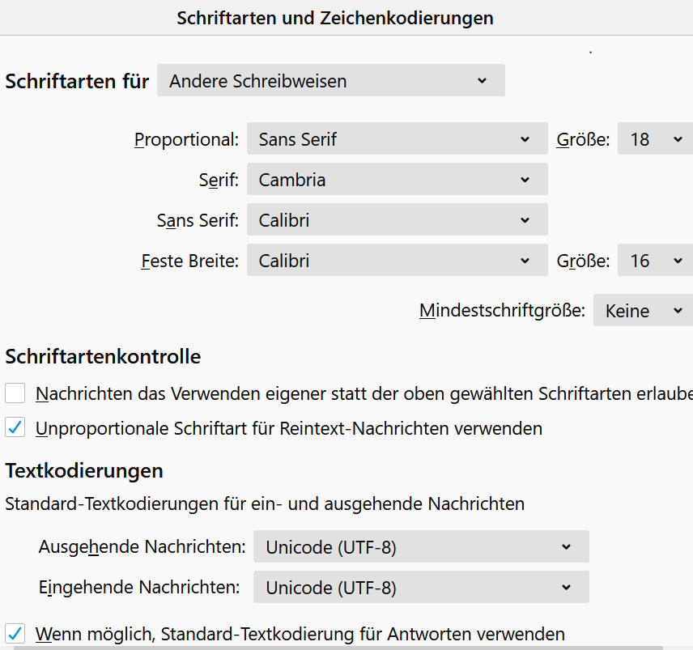Click the 'Feste Breite:' label
Screen dimensions: 693x650
click(x=189, y=261)
